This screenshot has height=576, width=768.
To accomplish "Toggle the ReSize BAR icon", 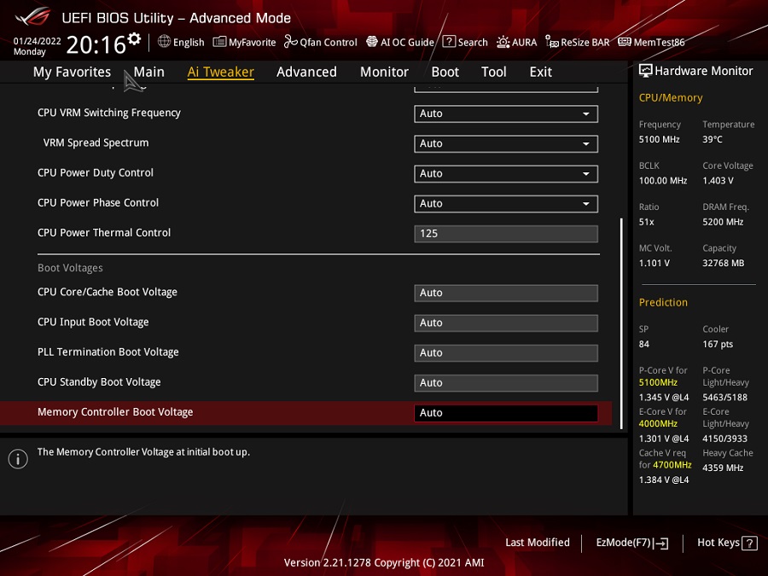I will [552, 42].
